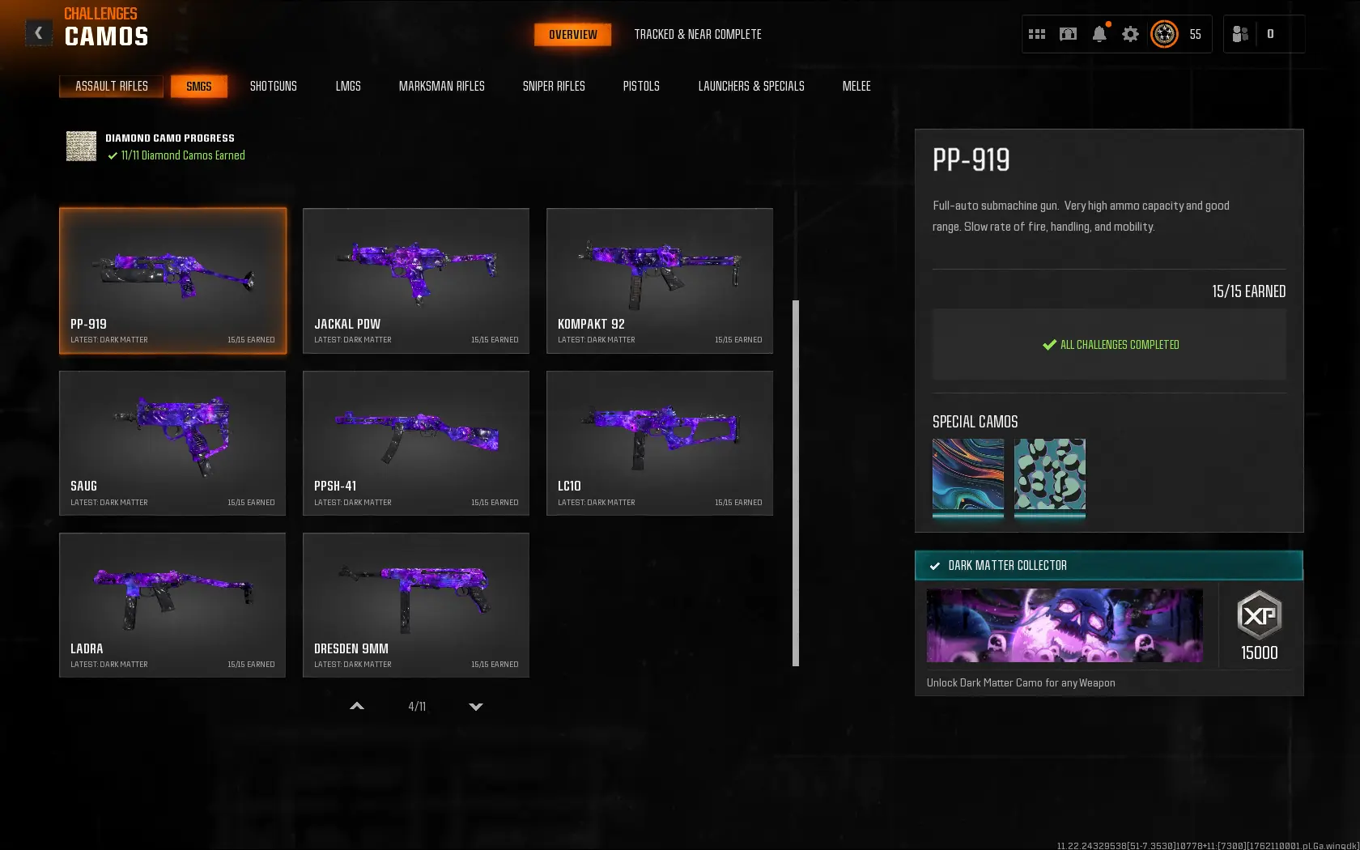Click the player level number 55

point(1196,34)
